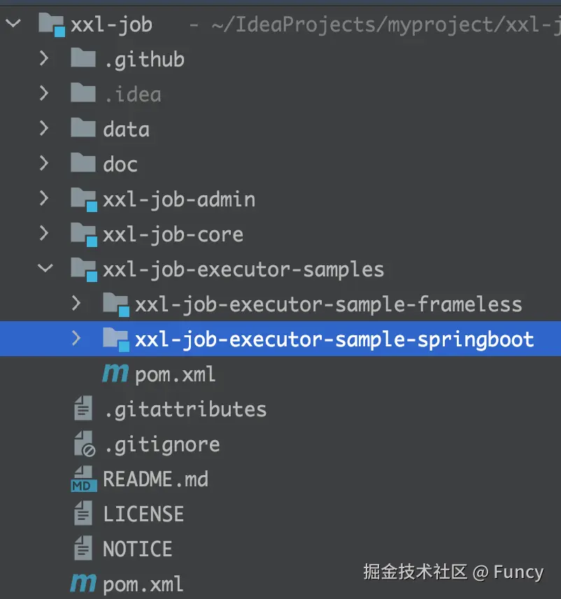Image resolution: width=561 pixels, height=599 pixels.
Task: Click the .gitignore file icon
Action: [84, 444]
